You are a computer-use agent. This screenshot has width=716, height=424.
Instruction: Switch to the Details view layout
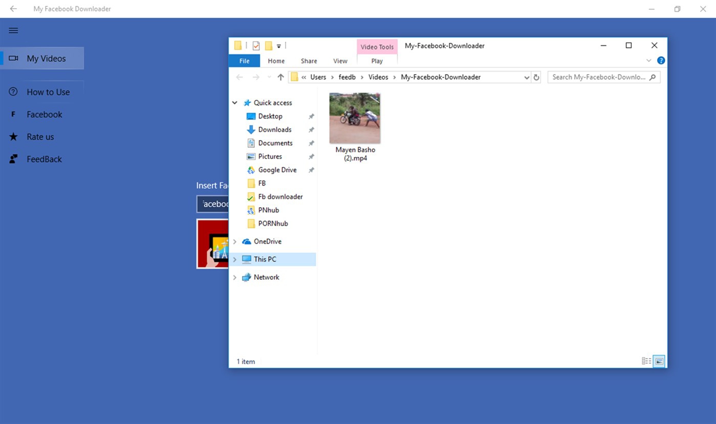(646, 361)
